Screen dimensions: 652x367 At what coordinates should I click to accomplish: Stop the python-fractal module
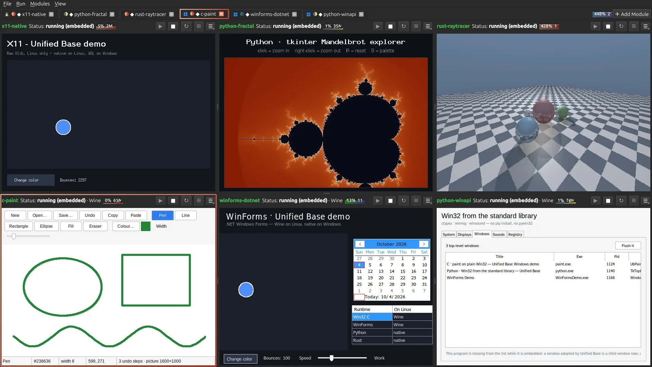pos(391,26)
